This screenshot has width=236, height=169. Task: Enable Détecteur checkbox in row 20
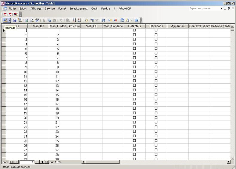tap(134, 117)
